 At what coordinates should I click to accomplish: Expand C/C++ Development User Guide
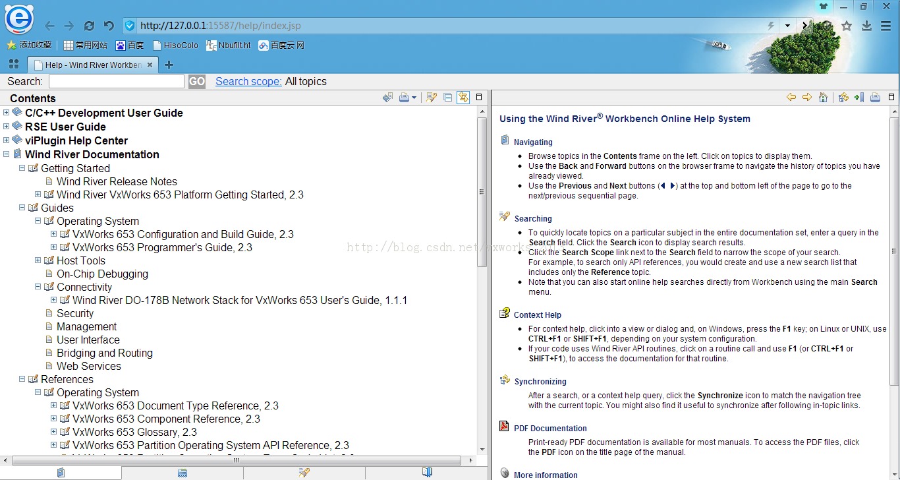coord(7,113)
